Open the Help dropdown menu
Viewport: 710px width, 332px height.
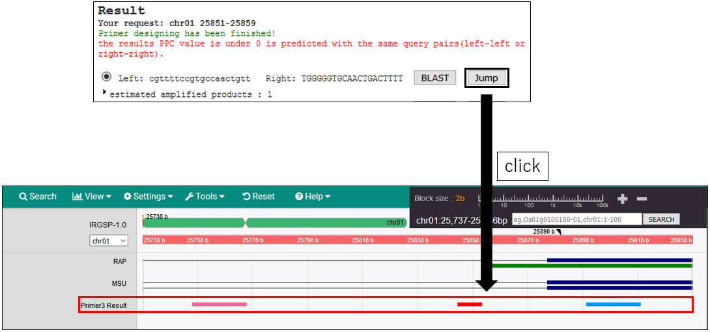click(x=313, y=197)
